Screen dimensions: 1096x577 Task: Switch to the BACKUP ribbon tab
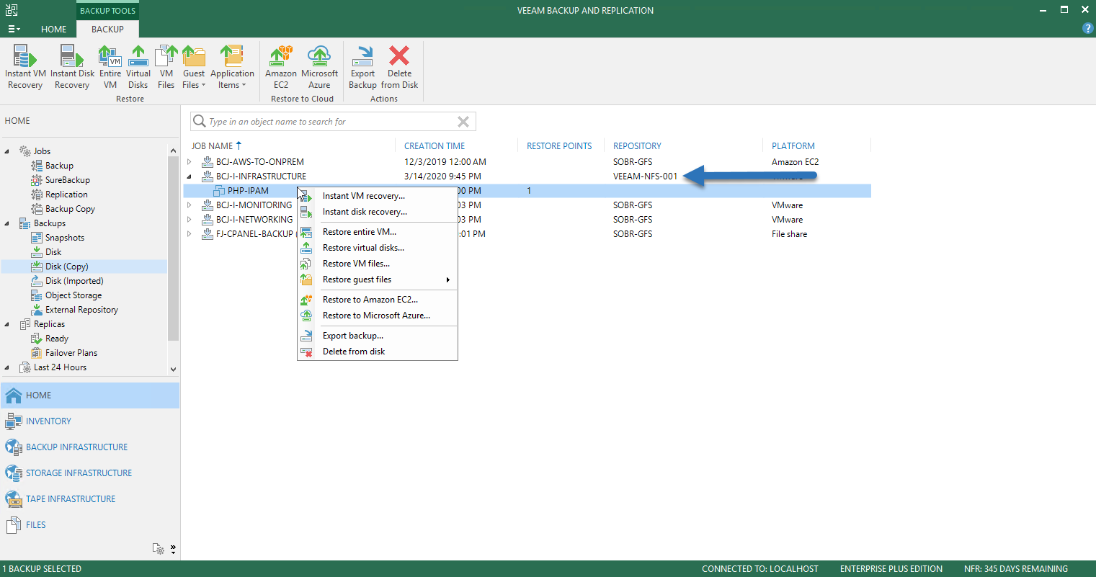pos(107,29)
